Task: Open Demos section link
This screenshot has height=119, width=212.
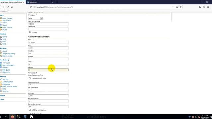Action: 2,96
